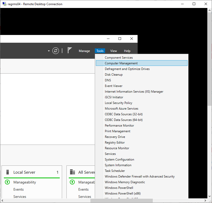Select Defragment and Optimize Drives
Screen dimensions: 212x203
142,69
